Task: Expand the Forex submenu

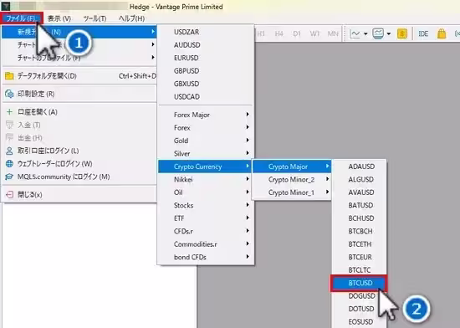Action: pos(206,128)
